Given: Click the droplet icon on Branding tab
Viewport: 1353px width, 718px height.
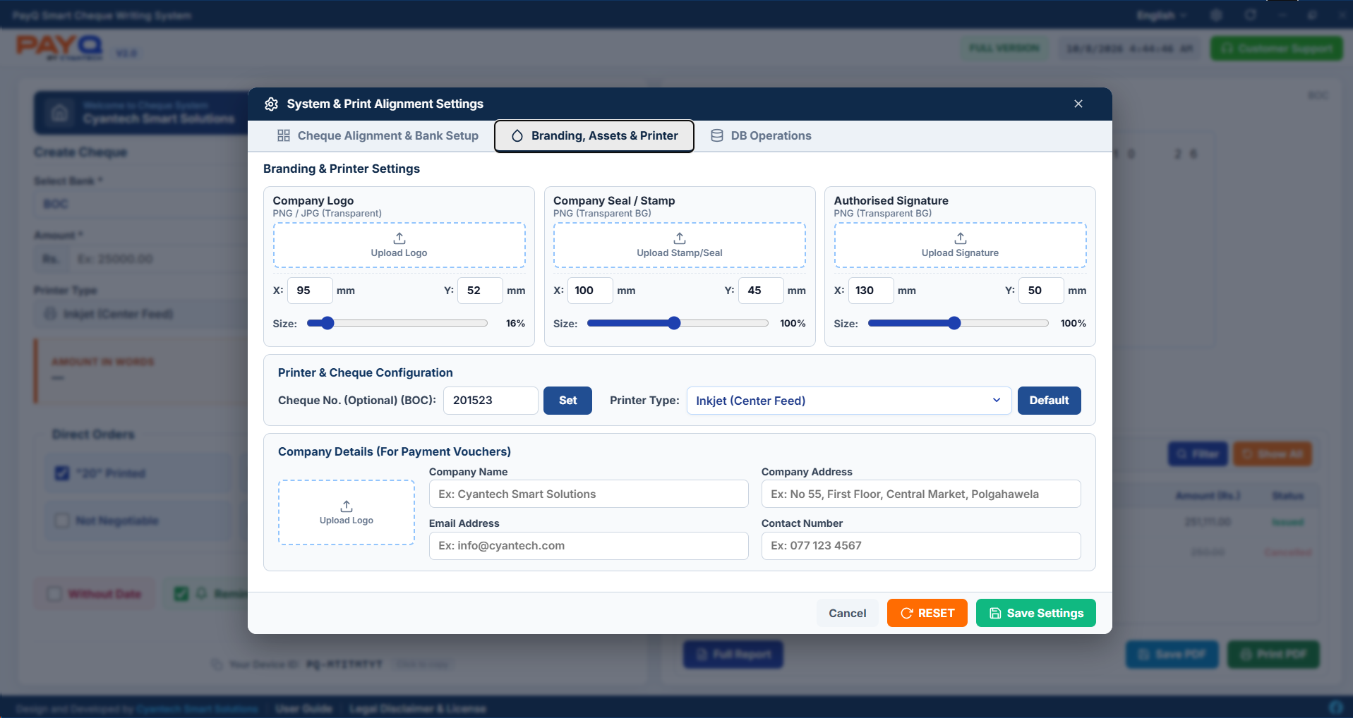Looking at the screenshot, I should pyautogui.click(x=517, y=136).
